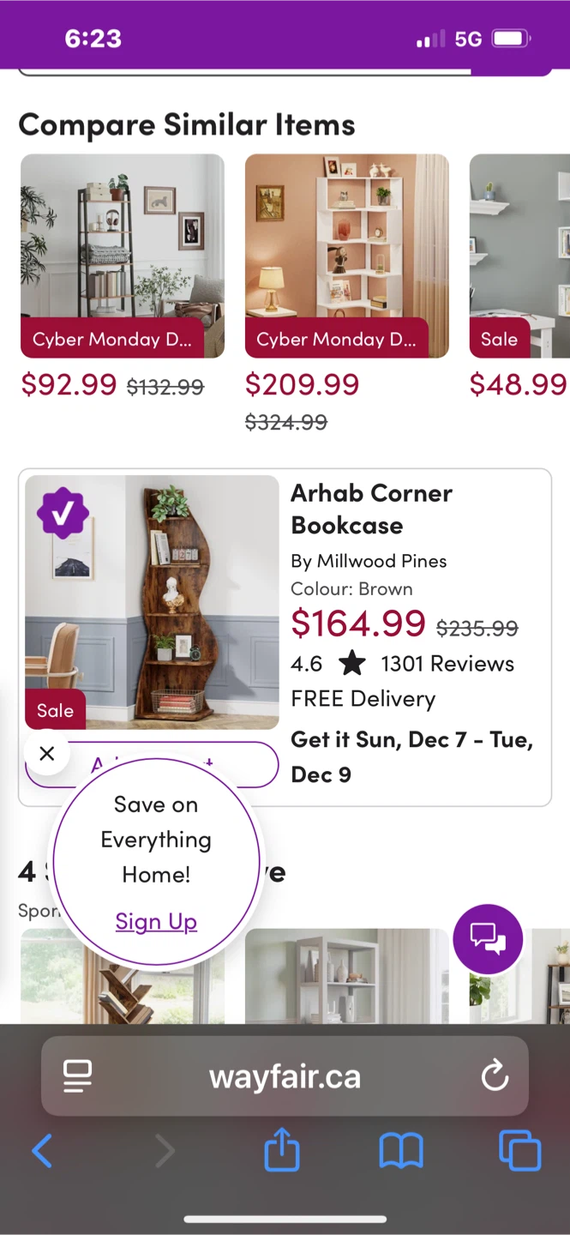Screen dimensions: 570x1235
Task: Open the page reader menu icon
Action: (78, 1076)
